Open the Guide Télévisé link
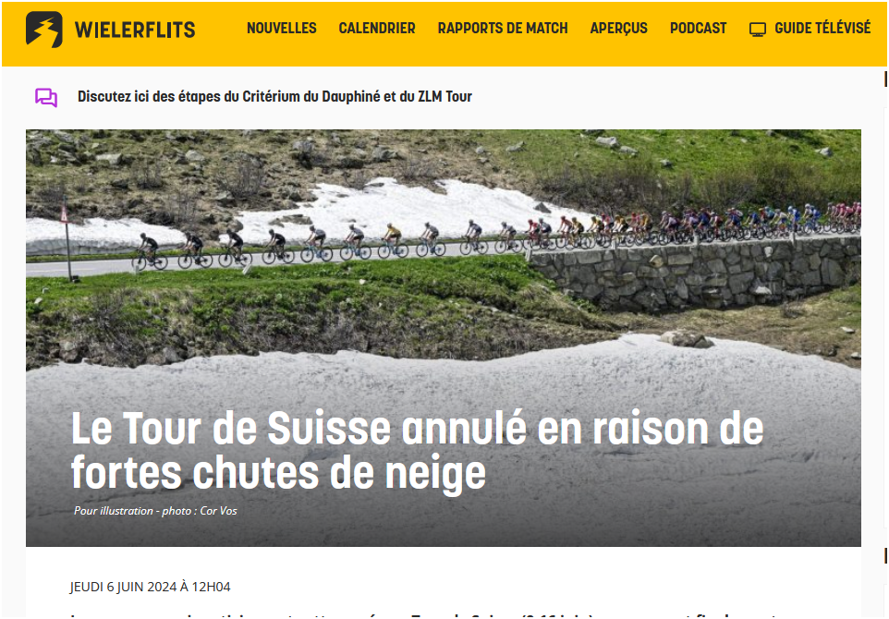 click(822, 28)
